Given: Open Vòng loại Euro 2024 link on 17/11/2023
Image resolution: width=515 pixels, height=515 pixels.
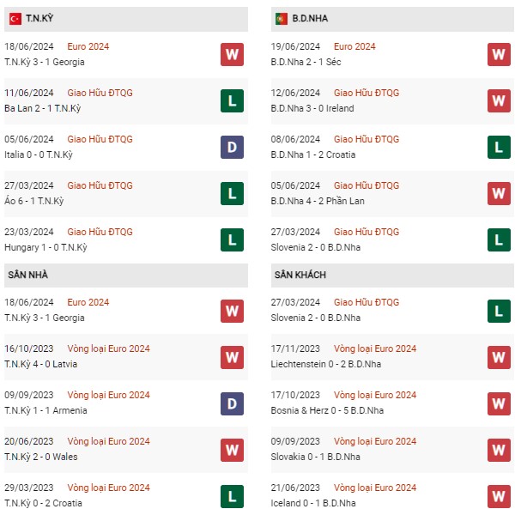Looking at the screenshot, I should click(375, 348).
